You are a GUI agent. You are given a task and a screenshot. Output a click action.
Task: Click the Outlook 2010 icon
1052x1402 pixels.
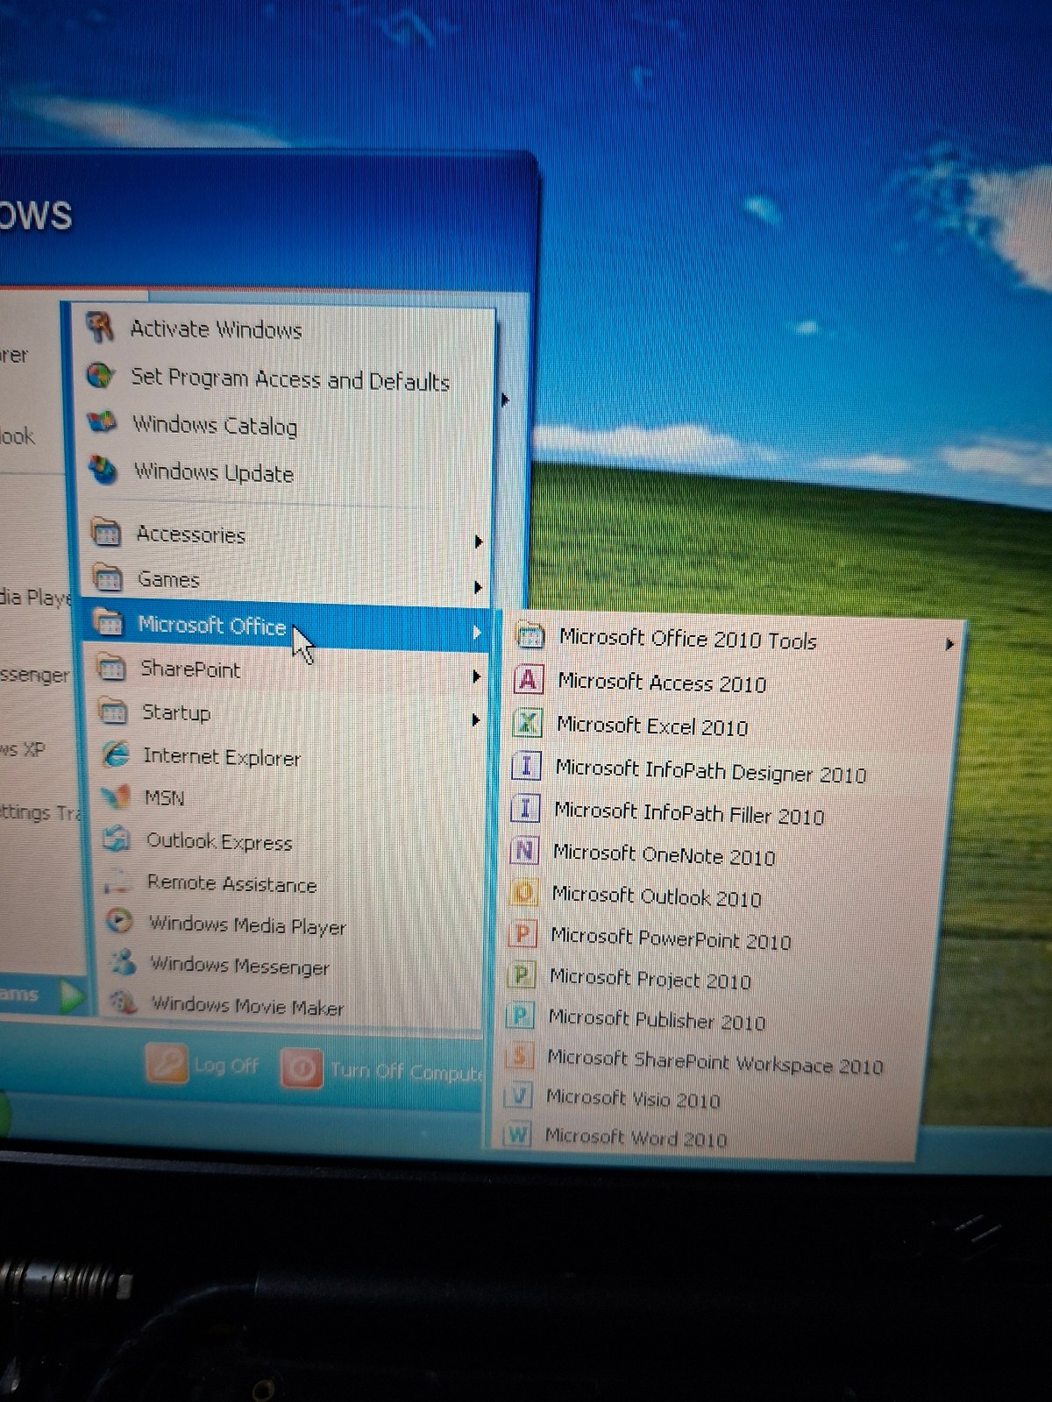click(x=523, y=892)
